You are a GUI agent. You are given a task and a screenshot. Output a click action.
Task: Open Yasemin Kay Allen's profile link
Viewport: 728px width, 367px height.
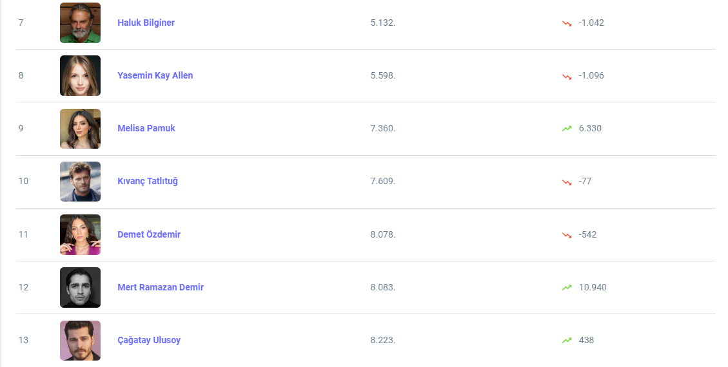tap(155, 75)
